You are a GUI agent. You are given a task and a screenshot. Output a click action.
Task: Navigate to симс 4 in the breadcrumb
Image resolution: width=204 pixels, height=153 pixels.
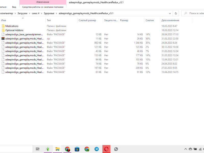tap(35, 14)
